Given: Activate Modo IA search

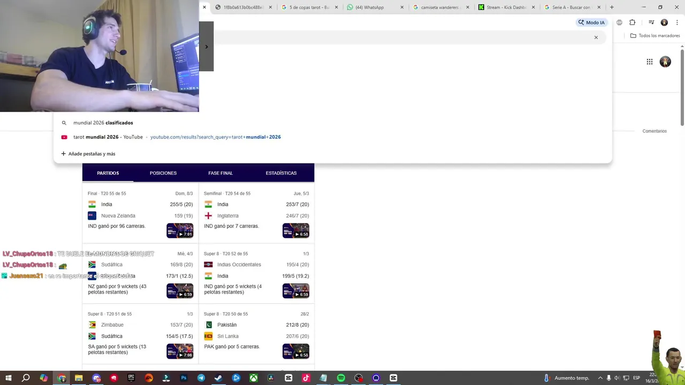Looking at the screenshot, I should pyautogui.click(x=591, y=22).
